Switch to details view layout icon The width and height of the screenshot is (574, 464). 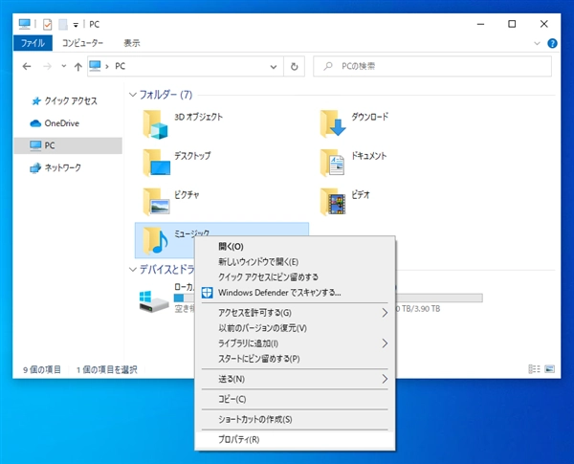click(534, 369)
